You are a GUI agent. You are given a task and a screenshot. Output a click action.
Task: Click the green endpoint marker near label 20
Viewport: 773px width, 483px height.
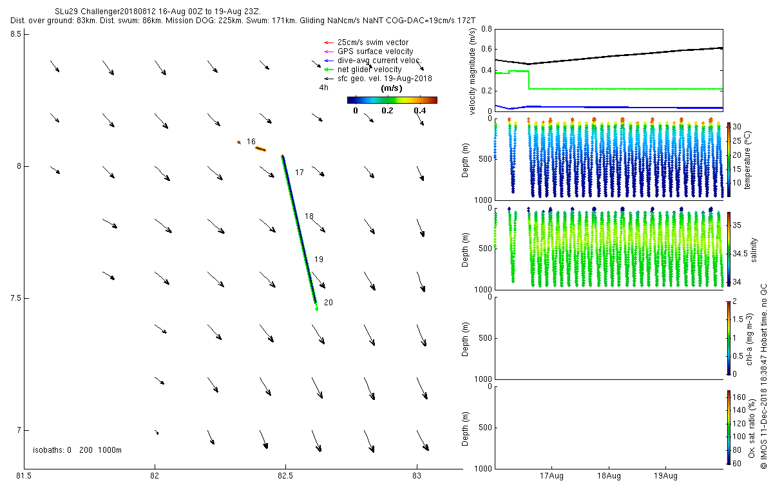(316, 309)
